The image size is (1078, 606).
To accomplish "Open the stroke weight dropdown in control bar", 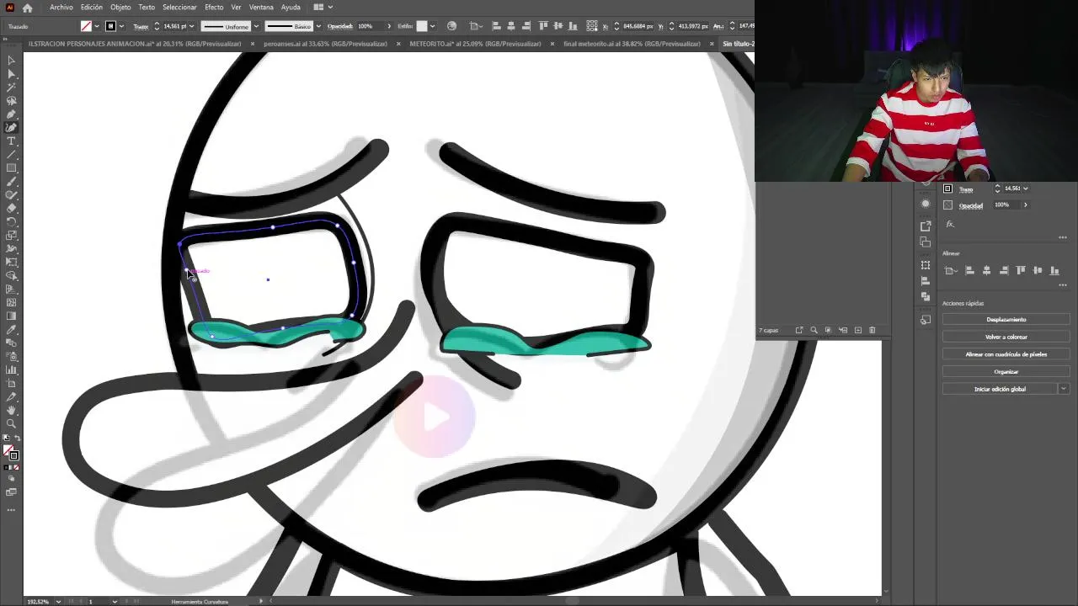I will click(x=192, y=26).
